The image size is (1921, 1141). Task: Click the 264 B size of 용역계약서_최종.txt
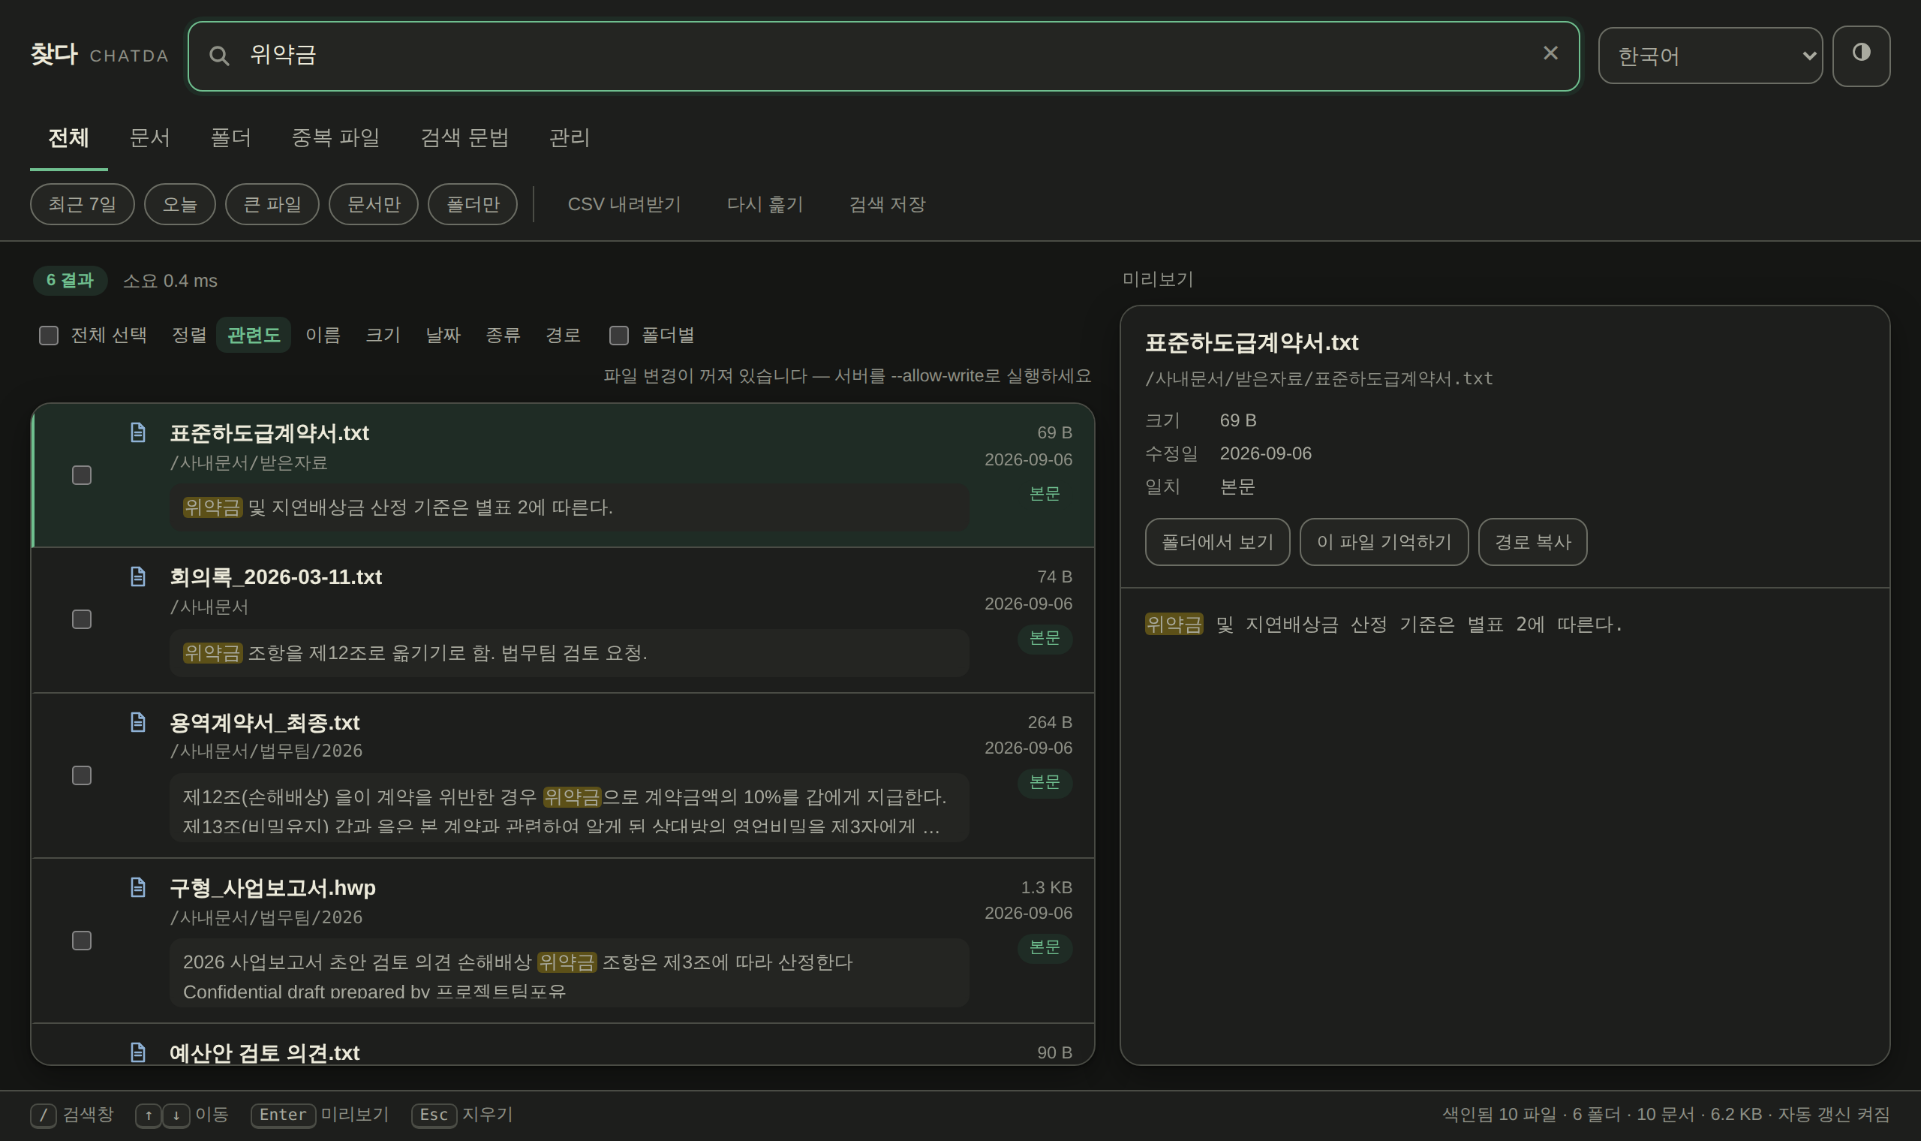(x=1050, y=722)
